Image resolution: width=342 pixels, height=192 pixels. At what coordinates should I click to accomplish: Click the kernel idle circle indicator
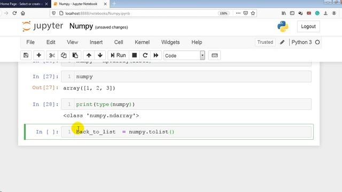317,42
